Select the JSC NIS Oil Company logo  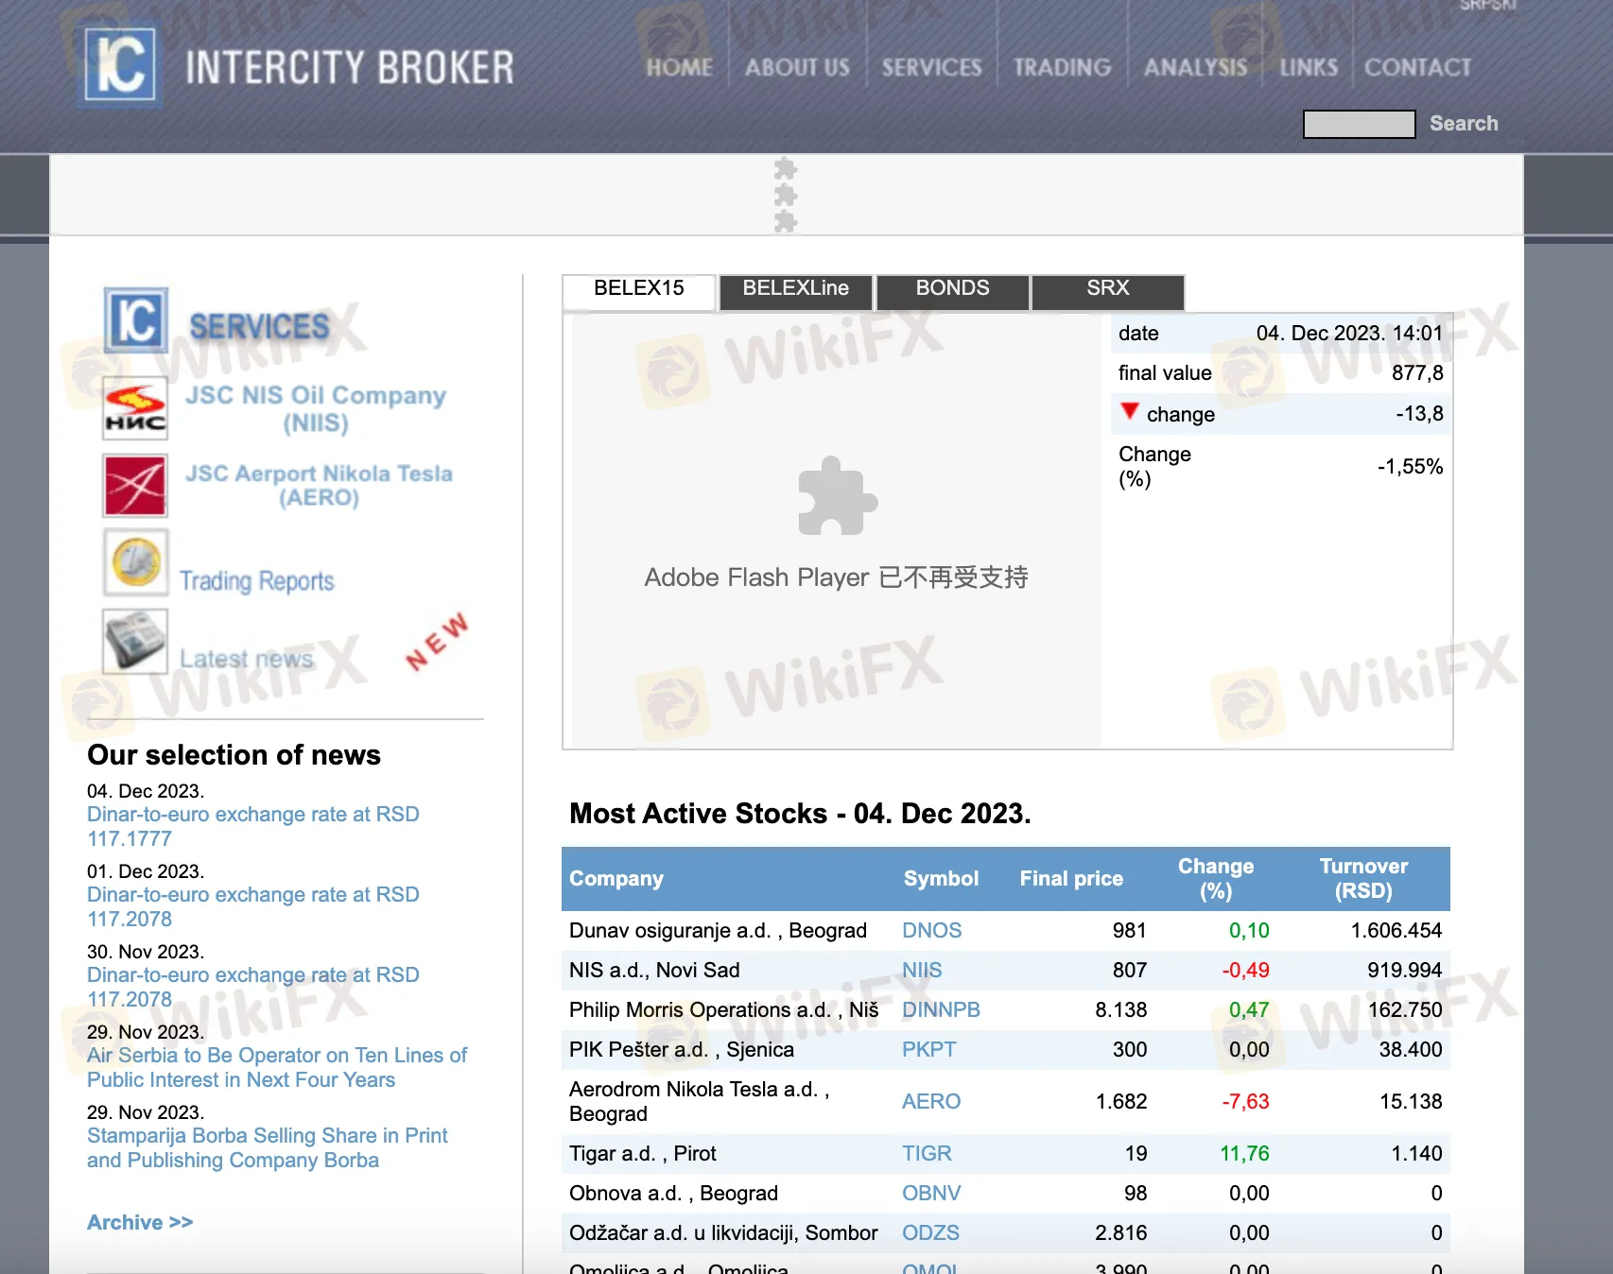pyautogui.click(x=135, y=408)
